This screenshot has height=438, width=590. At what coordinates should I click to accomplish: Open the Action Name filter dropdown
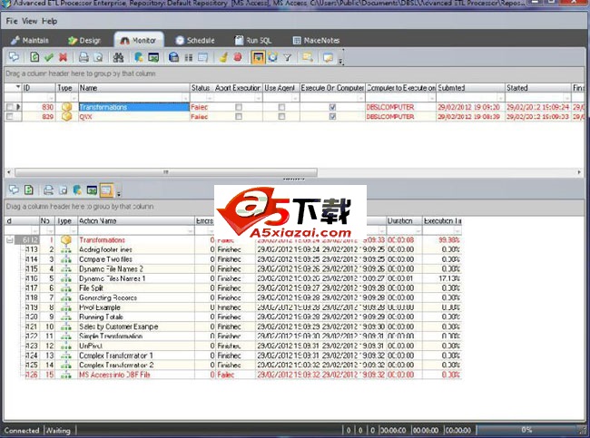(190, 230)
